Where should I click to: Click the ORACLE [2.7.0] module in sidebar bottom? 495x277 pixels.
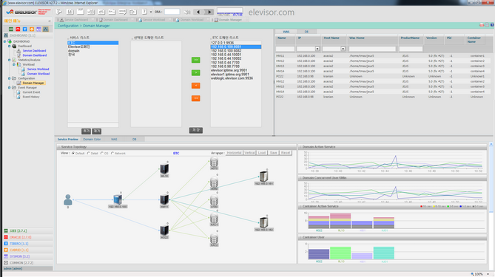click(x=27, y=237)
